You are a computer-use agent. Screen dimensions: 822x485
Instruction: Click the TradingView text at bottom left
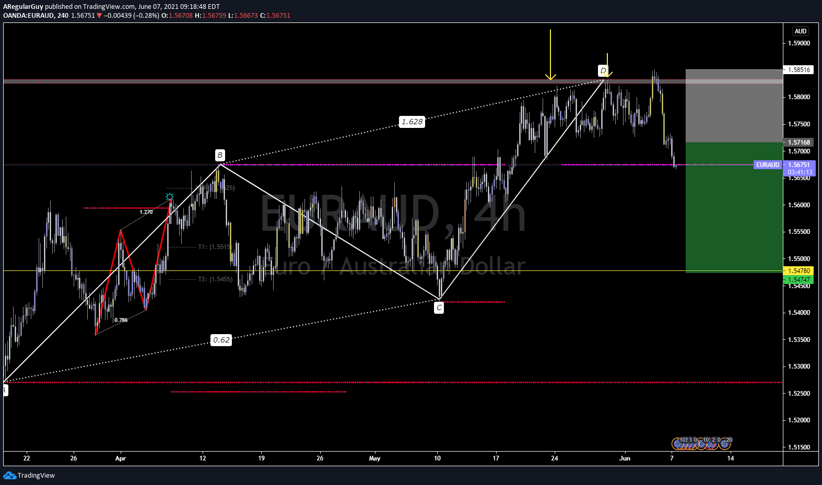pyautogui.click(x=36, y=475)
